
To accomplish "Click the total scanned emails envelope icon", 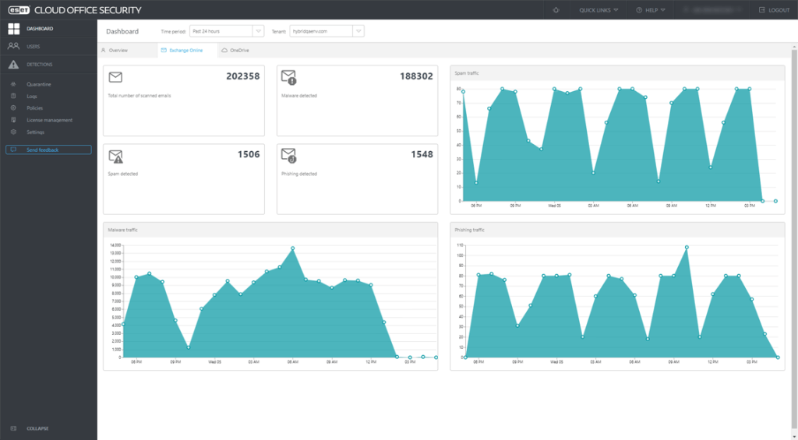I will click(x=115, y=77).
